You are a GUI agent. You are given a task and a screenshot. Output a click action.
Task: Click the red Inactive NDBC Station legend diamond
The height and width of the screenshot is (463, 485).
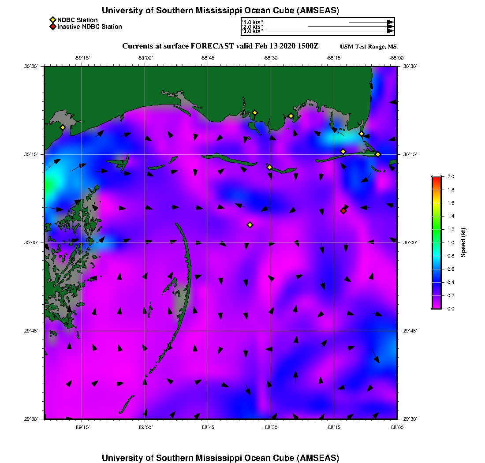pyautogui.click(x=52, y=27)
